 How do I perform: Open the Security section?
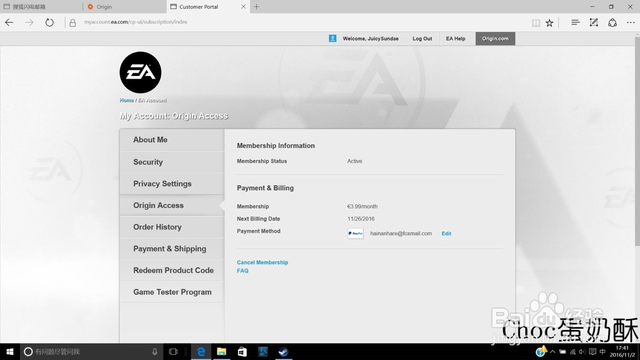pos(172,162)
